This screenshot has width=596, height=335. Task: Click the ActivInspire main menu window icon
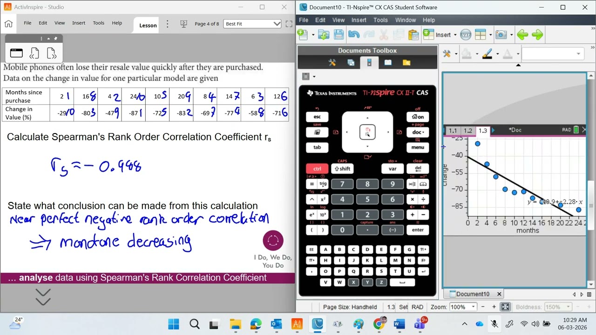16,53
